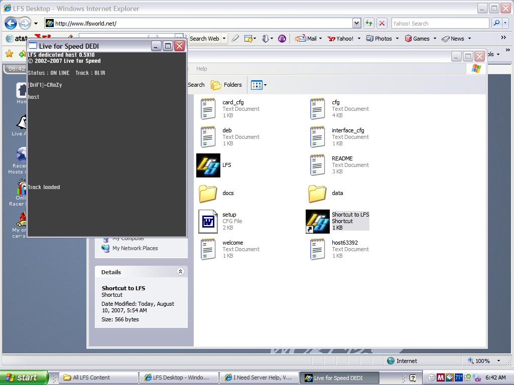The image size is (514, 385).
Task: Click the browser Forward arrow button
Action: coord(25,23)
